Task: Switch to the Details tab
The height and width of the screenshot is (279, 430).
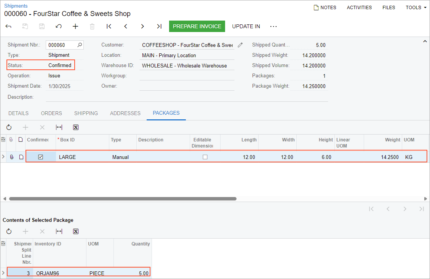Action: pyautogui.click(x=18, y=113)
